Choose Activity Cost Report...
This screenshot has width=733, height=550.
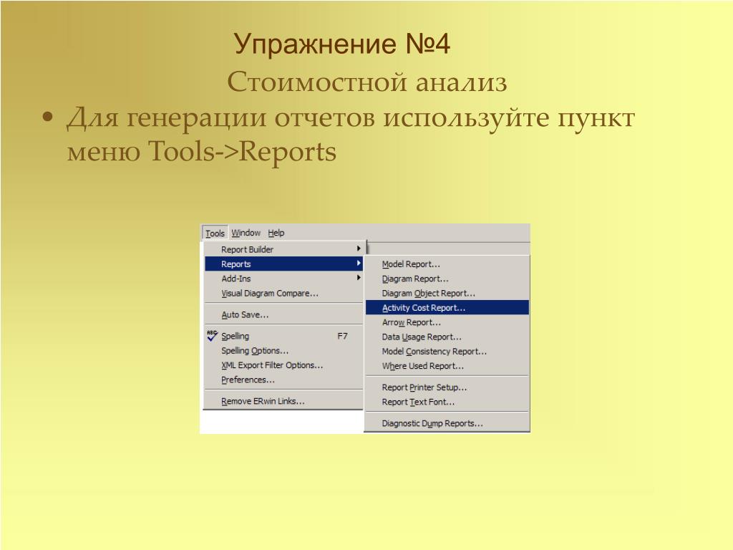click(x=447, y=307)
